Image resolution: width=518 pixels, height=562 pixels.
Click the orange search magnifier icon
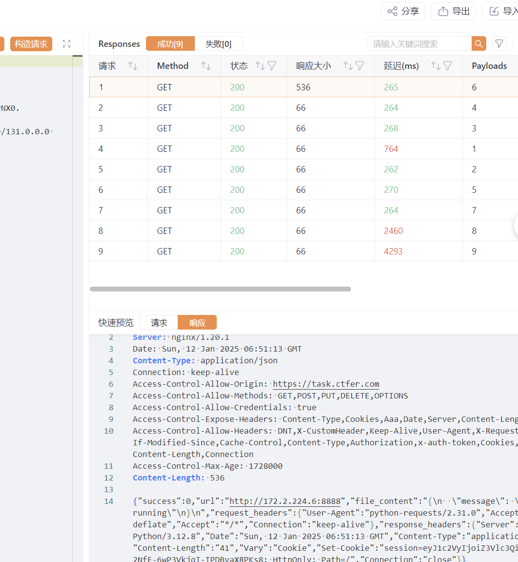[x=479, y=44]
